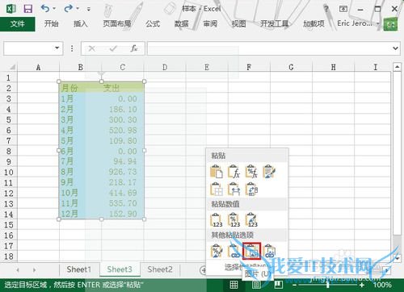Undo the last action
404x292 pixels.
tap(45, 9)
